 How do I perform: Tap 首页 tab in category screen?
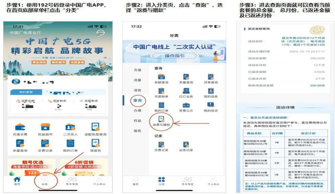135,181
